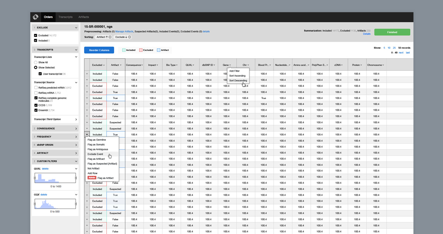Click the Reorder Columns button
The height and width of the screenshot is (234, 443).
99,50
